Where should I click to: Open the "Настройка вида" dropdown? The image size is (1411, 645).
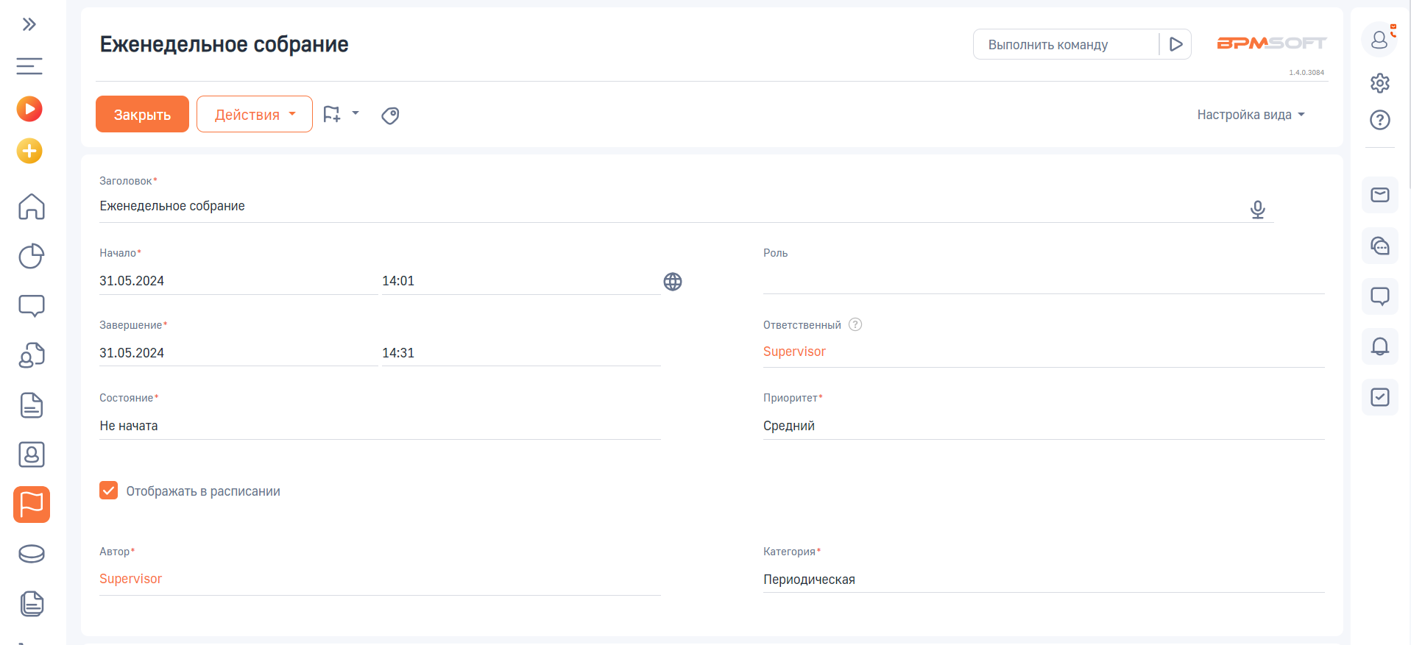tap(1250, 115)
